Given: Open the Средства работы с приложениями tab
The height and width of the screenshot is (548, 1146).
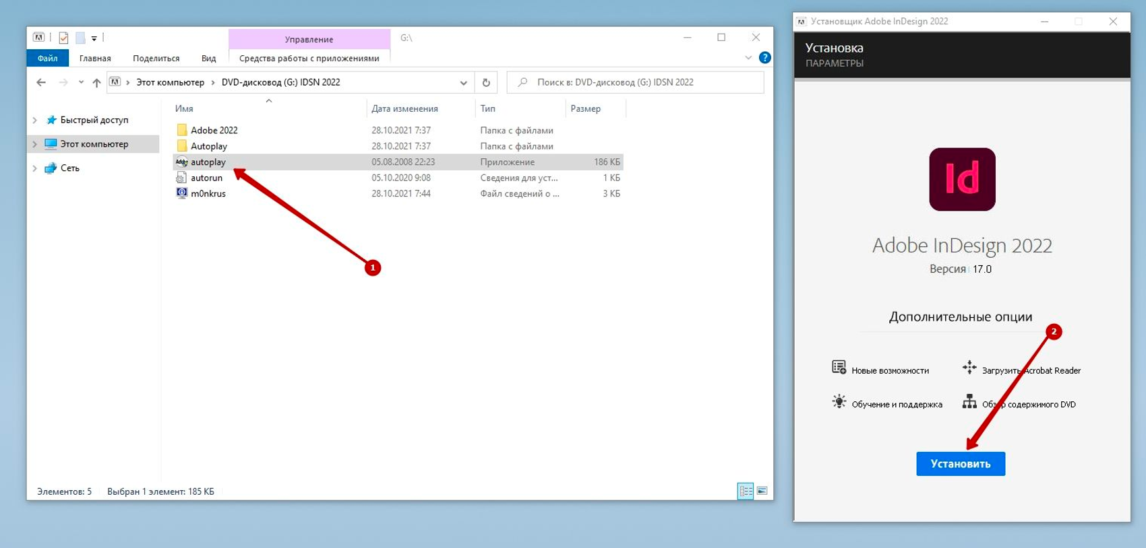Looking at the screenshot, I should pyautogui.click(x=309, y=59).
